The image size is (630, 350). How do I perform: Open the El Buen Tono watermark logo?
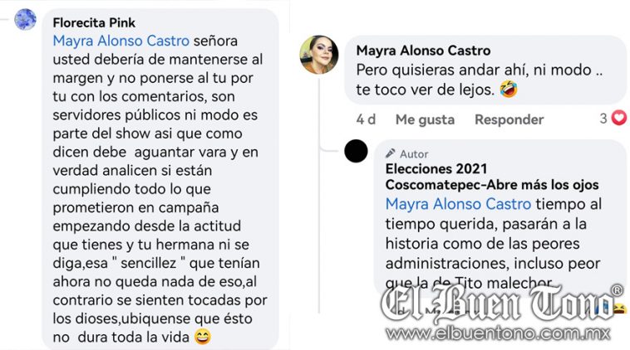click(500, 304)
